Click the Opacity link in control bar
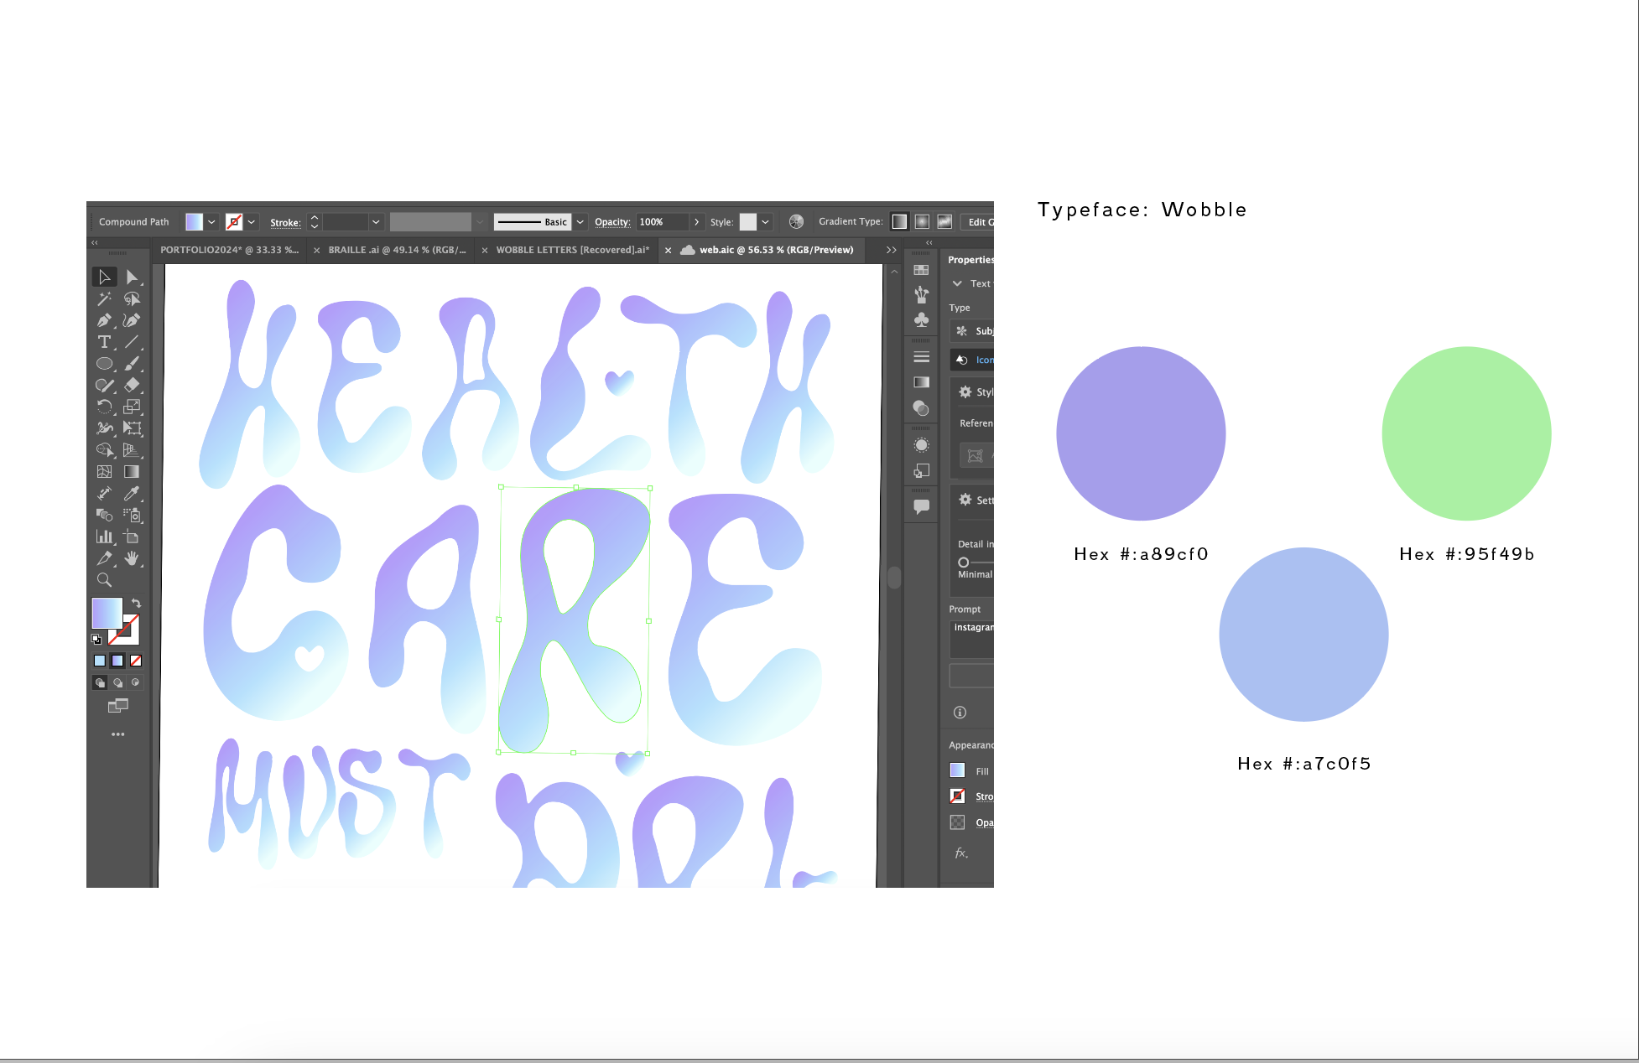 tap(612, 222)
